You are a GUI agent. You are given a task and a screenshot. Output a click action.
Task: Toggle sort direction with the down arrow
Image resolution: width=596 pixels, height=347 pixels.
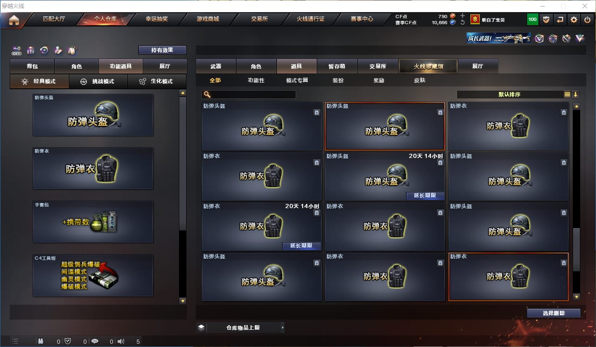pyautogui.click(x=576, y=94)
